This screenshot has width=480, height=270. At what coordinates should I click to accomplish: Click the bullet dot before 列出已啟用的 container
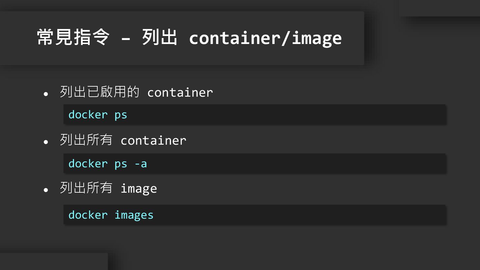tap(46, 94)
